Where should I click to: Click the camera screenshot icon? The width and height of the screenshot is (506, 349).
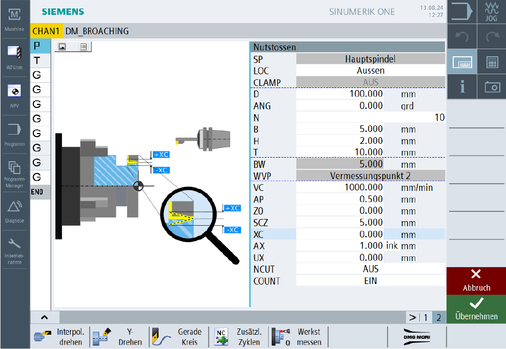coord(491,86)
